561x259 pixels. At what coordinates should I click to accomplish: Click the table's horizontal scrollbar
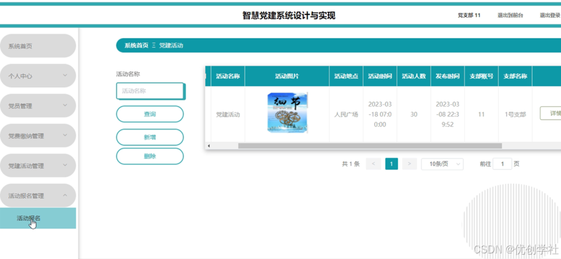[370, 146]
